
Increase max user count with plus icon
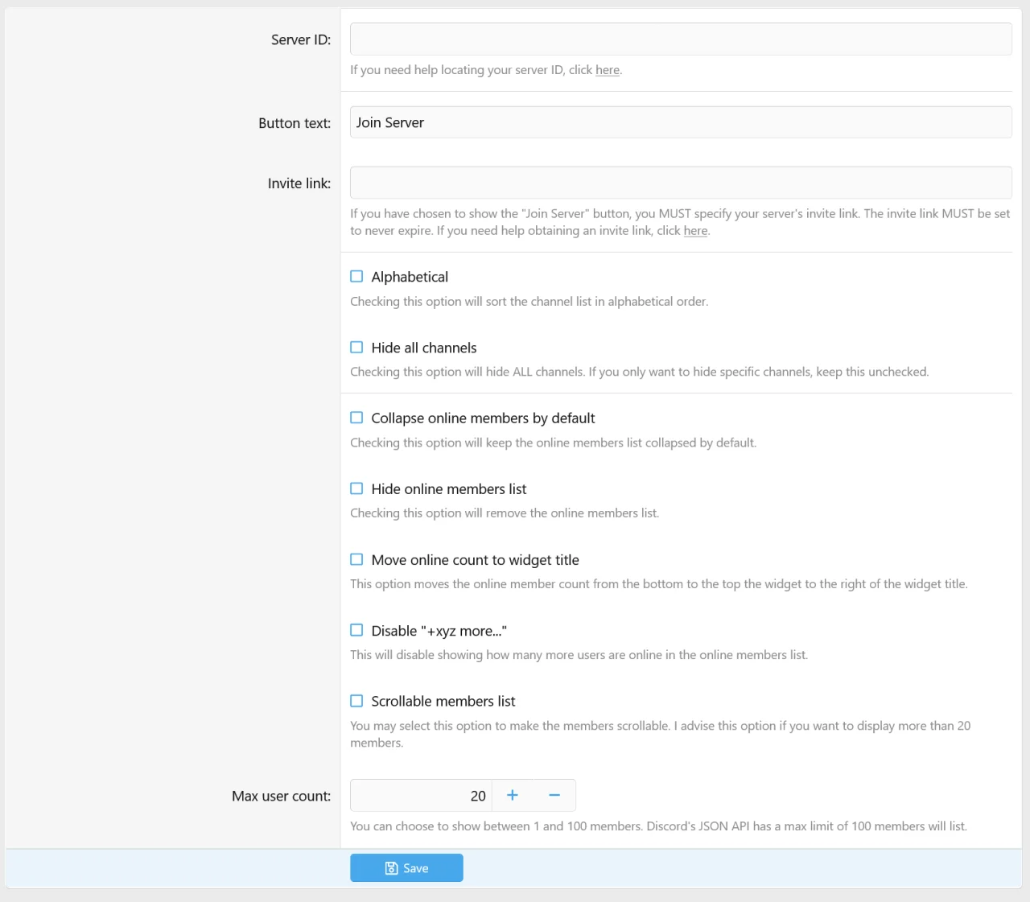(512, 795)
